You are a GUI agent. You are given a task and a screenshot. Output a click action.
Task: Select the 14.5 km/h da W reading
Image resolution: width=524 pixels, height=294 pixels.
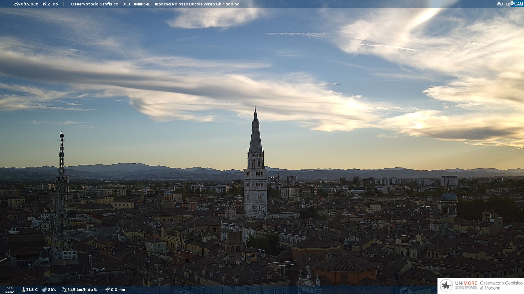pyautogui.click(x=82, y=290)
